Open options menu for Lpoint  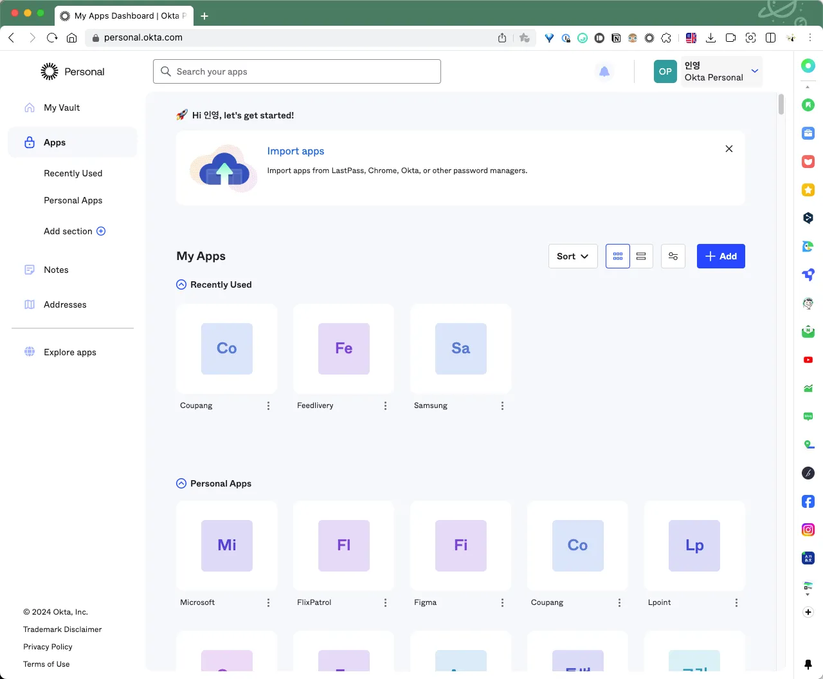point(736,602)
